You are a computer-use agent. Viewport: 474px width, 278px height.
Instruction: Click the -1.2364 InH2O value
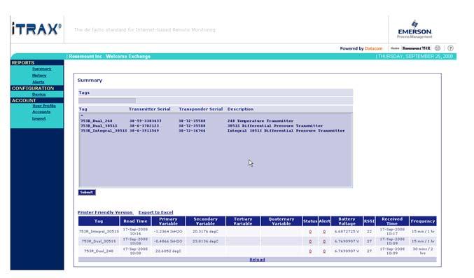pyautogui.click(x=168, y=231)
